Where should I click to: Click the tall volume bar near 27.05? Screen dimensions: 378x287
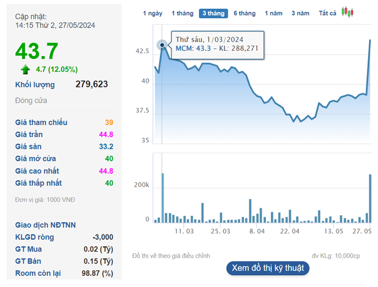[x=370, y=198]
